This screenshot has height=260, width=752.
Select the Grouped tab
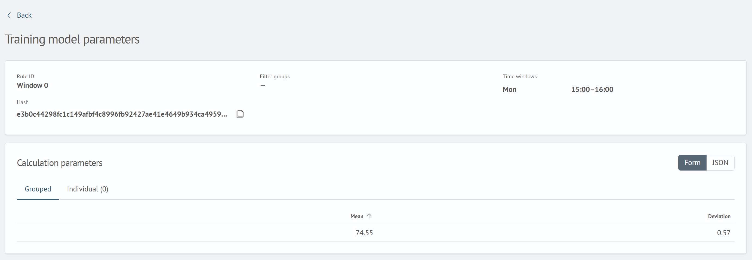coord(38,189)
